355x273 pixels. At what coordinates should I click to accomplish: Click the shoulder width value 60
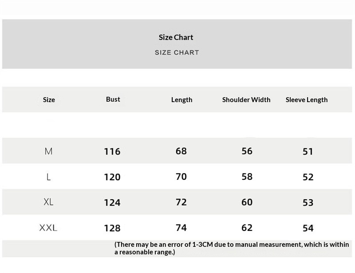coord(247,202)
